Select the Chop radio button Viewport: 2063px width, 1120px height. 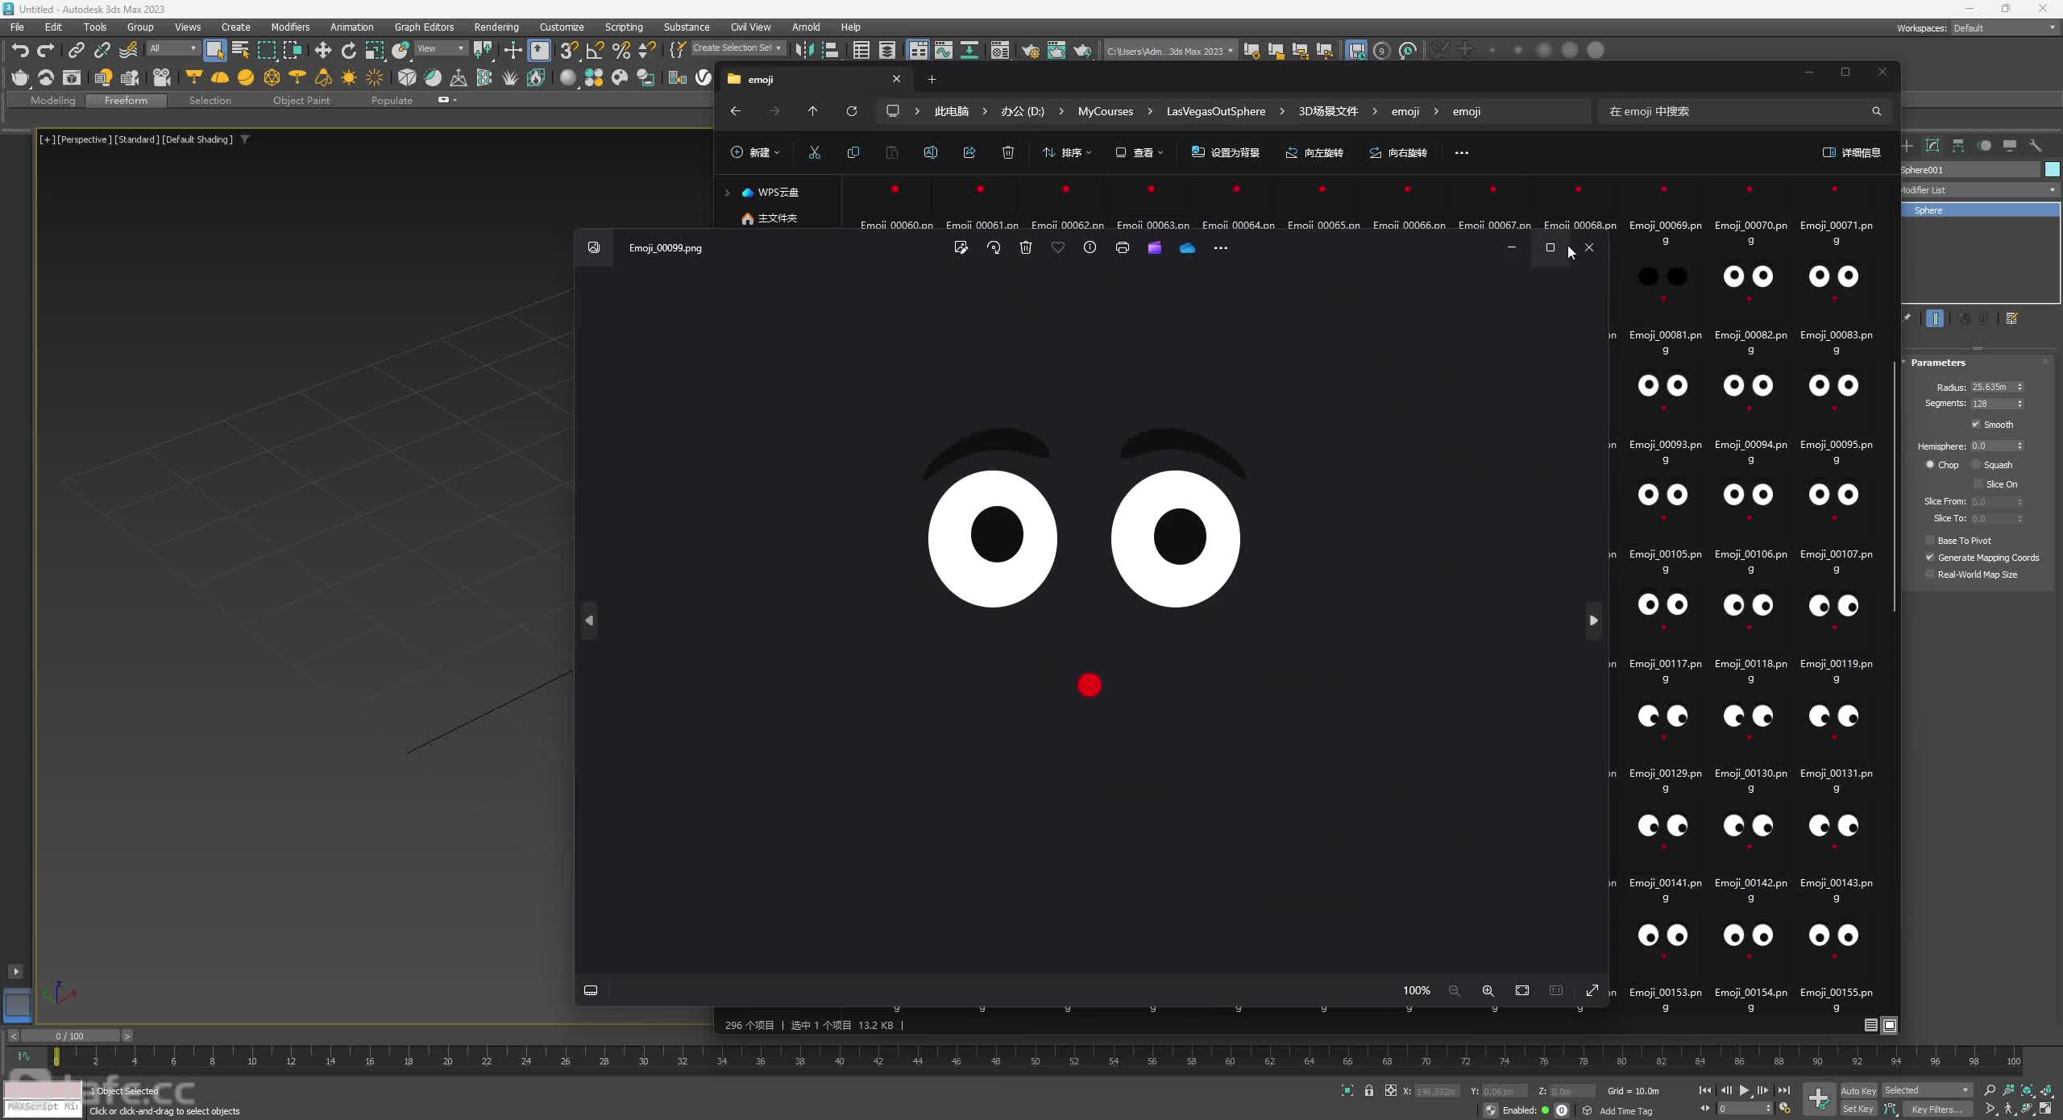[x=1930, y=465]
